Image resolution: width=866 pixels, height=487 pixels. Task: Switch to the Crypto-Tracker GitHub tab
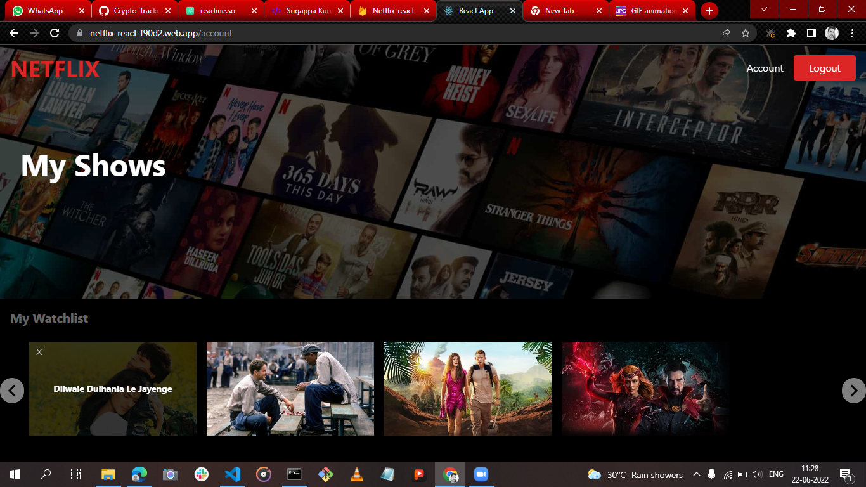point(134,11)
